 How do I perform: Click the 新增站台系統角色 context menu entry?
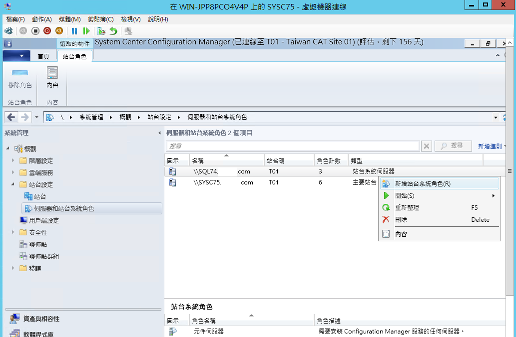[439, 184]
